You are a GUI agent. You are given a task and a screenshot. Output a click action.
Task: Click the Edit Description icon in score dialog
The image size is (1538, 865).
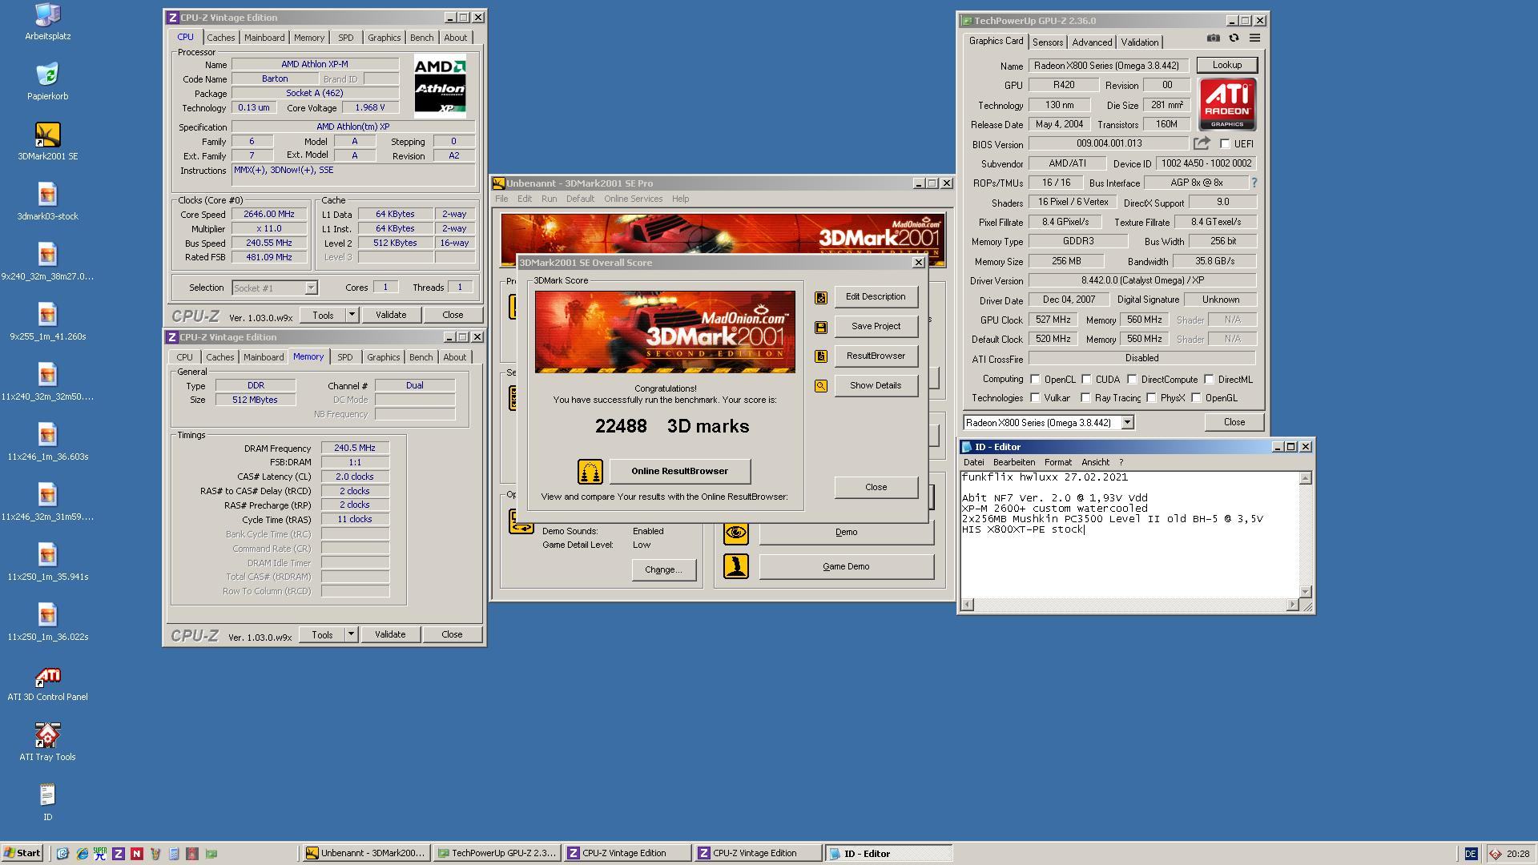pos(820,298)
